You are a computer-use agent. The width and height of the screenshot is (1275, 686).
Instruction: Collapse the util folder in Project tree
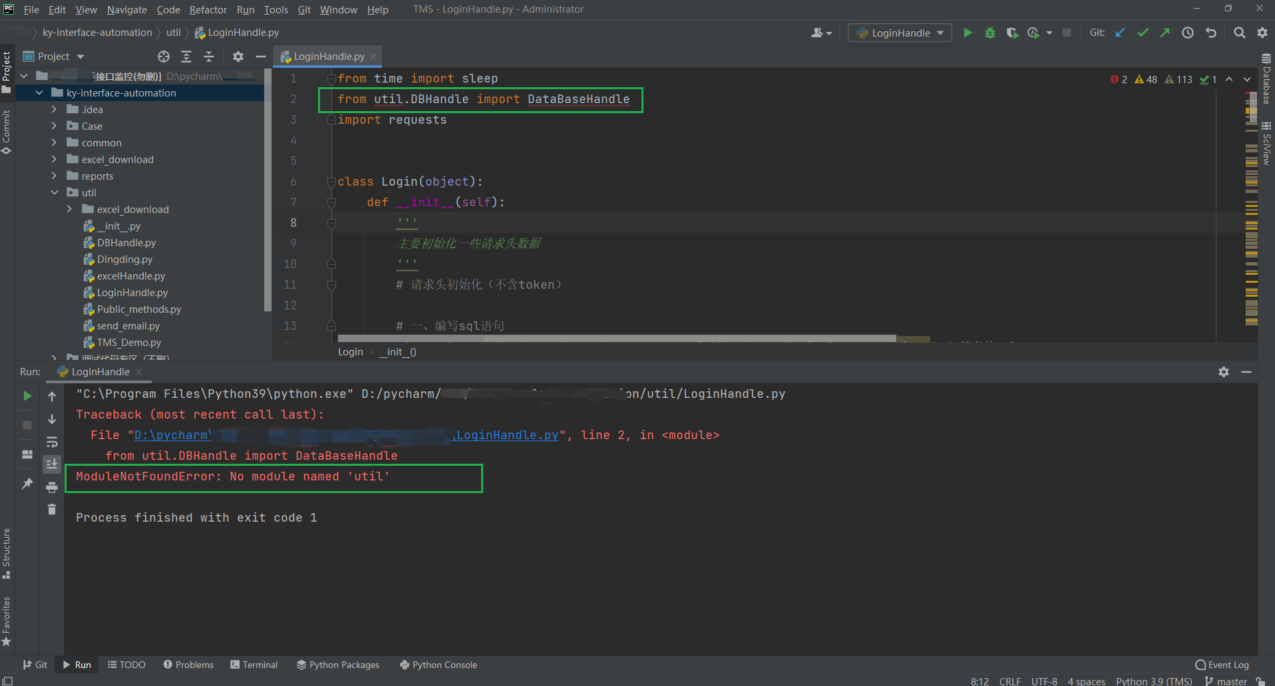[x=55, y=192]
